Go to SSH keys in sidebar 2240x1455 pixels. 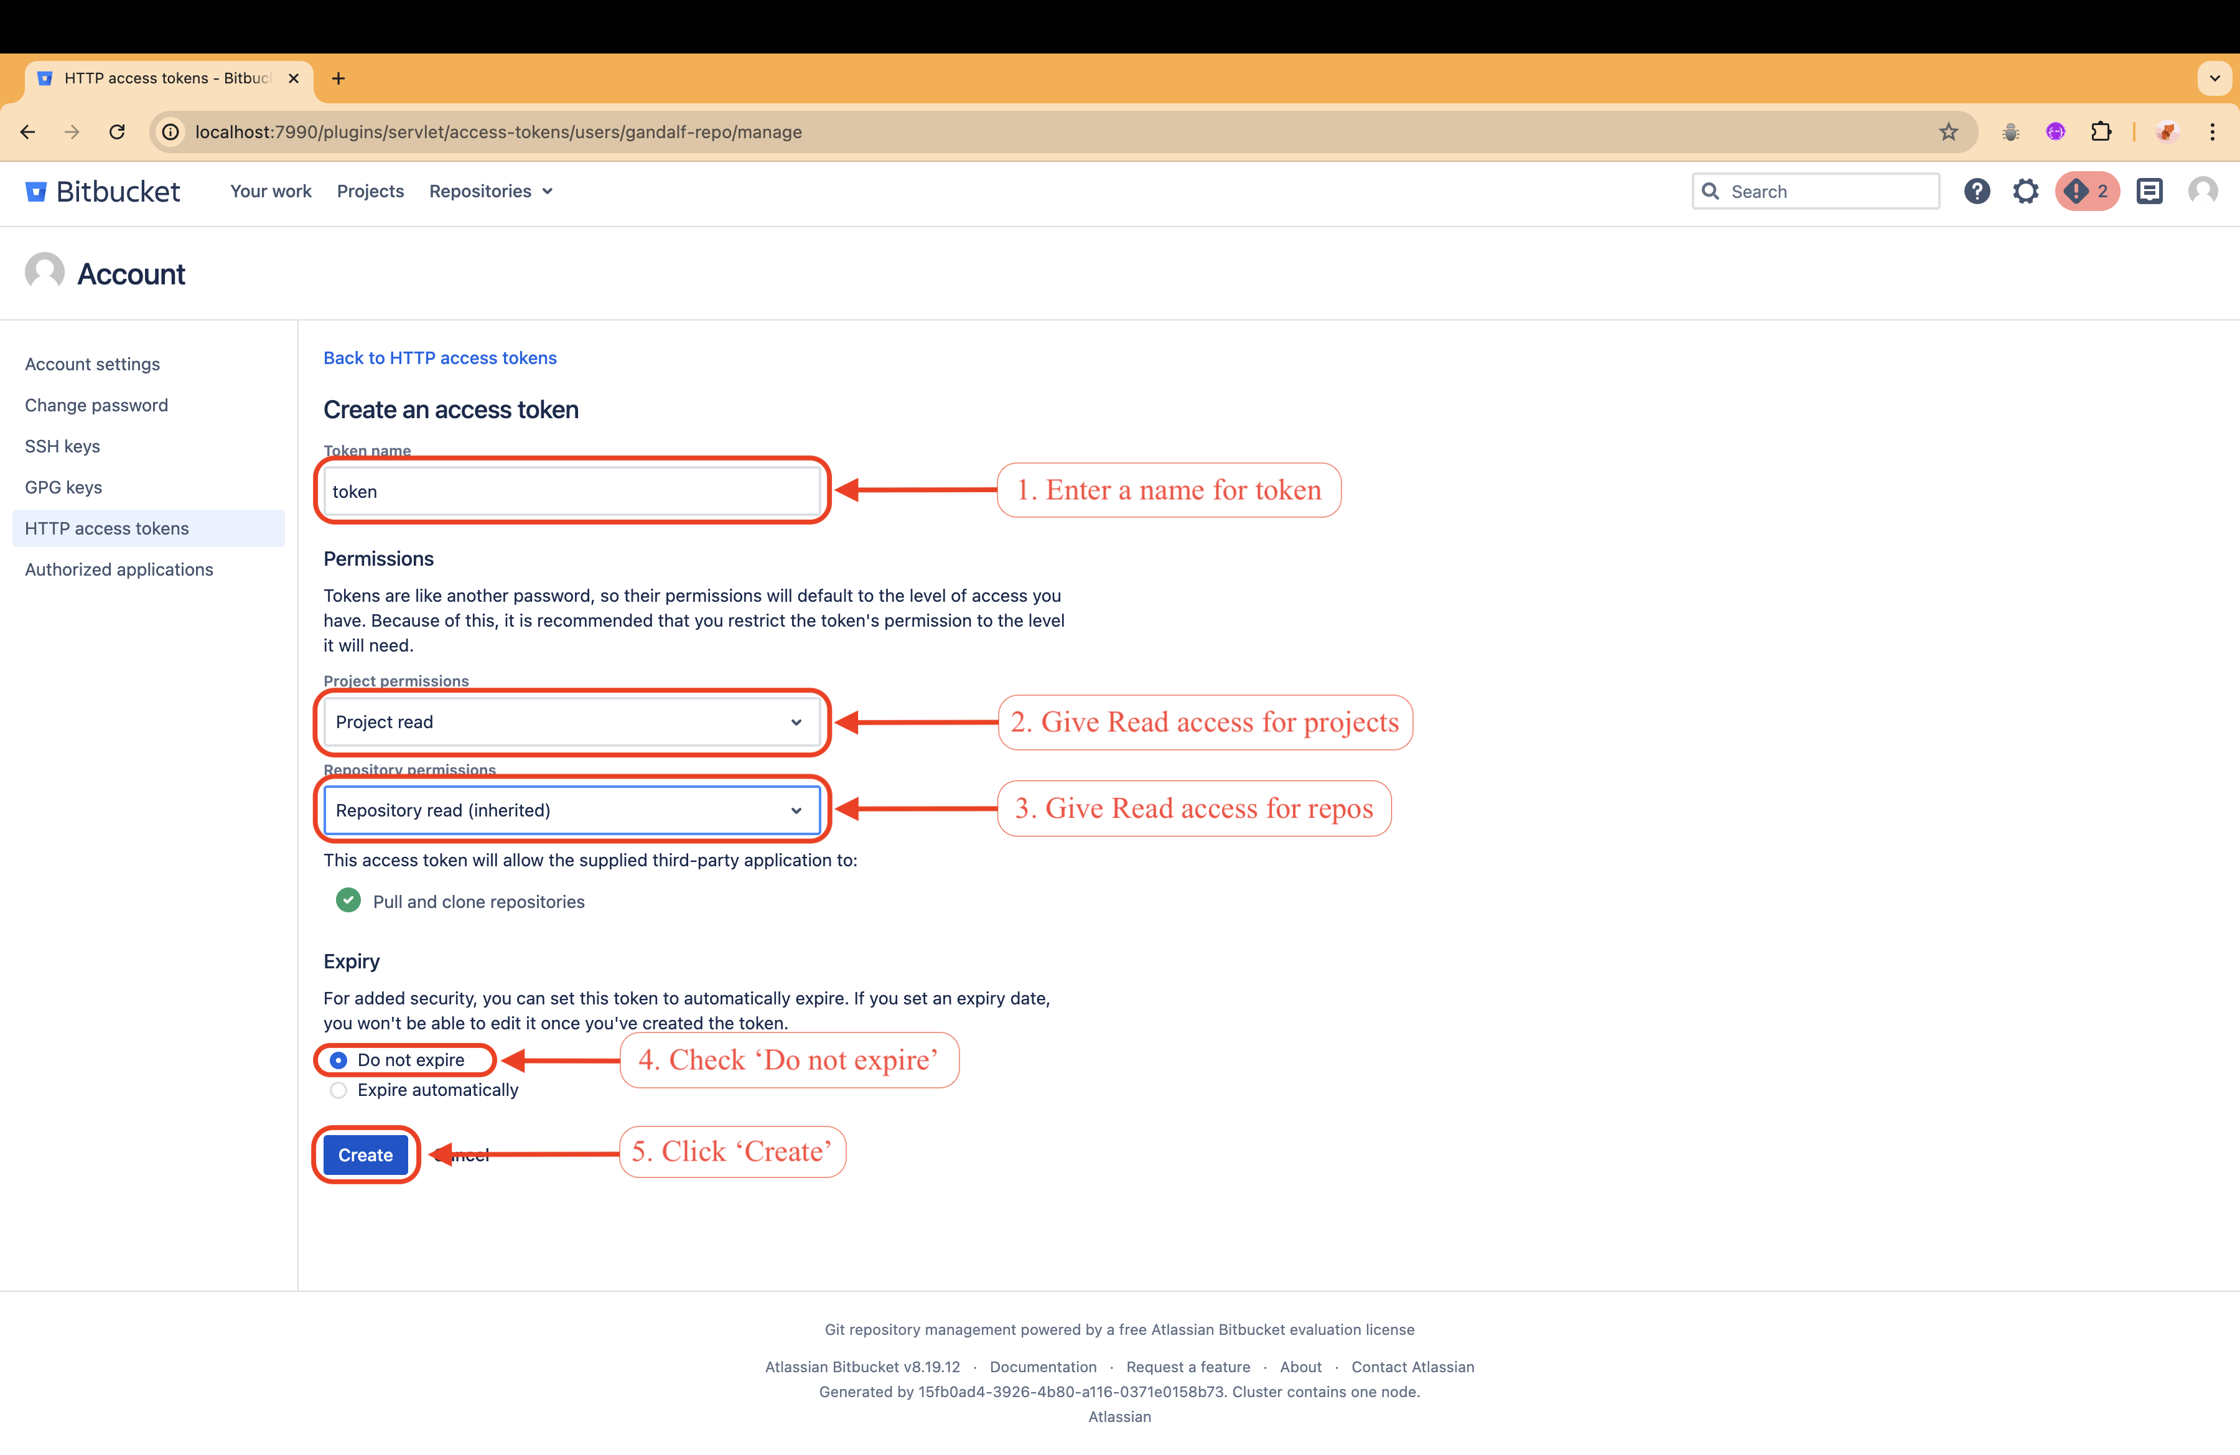[x=62, y=446]
